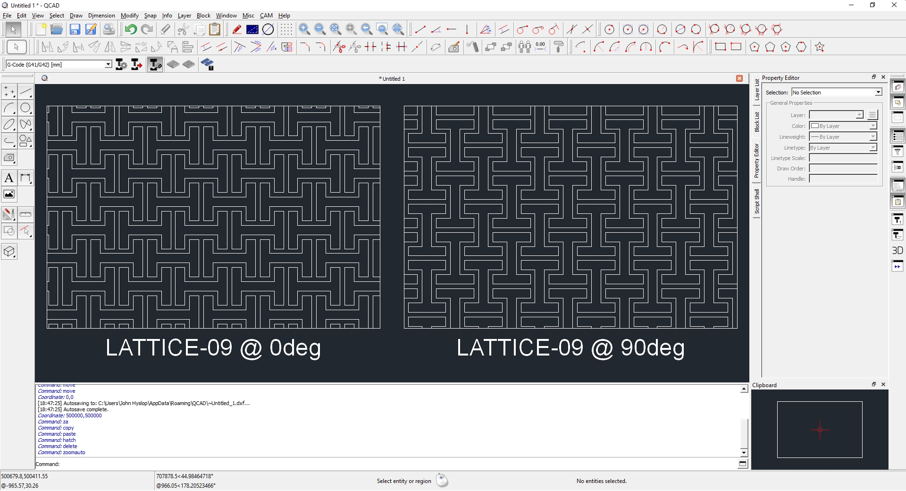Select the star shape drawing tool
Viewport: 906px width, 491px height.
(820, 47)
